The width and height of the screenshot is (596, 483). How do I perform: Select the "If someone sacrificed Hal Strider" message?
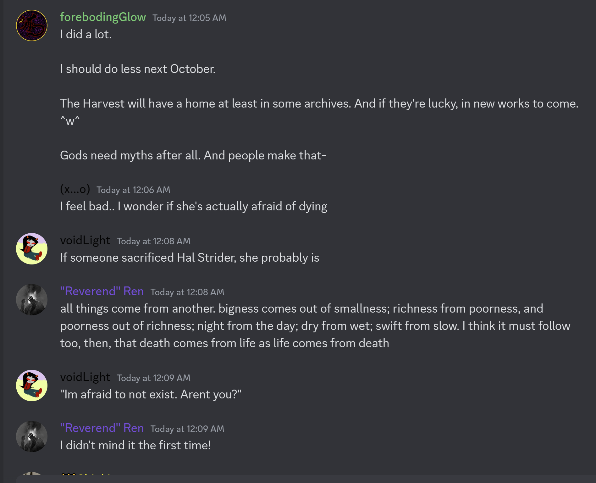190,258
